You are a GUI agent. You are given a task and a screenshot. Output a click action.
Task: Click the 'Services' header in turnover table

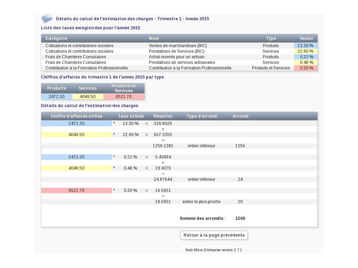click(x=88, y=88)
